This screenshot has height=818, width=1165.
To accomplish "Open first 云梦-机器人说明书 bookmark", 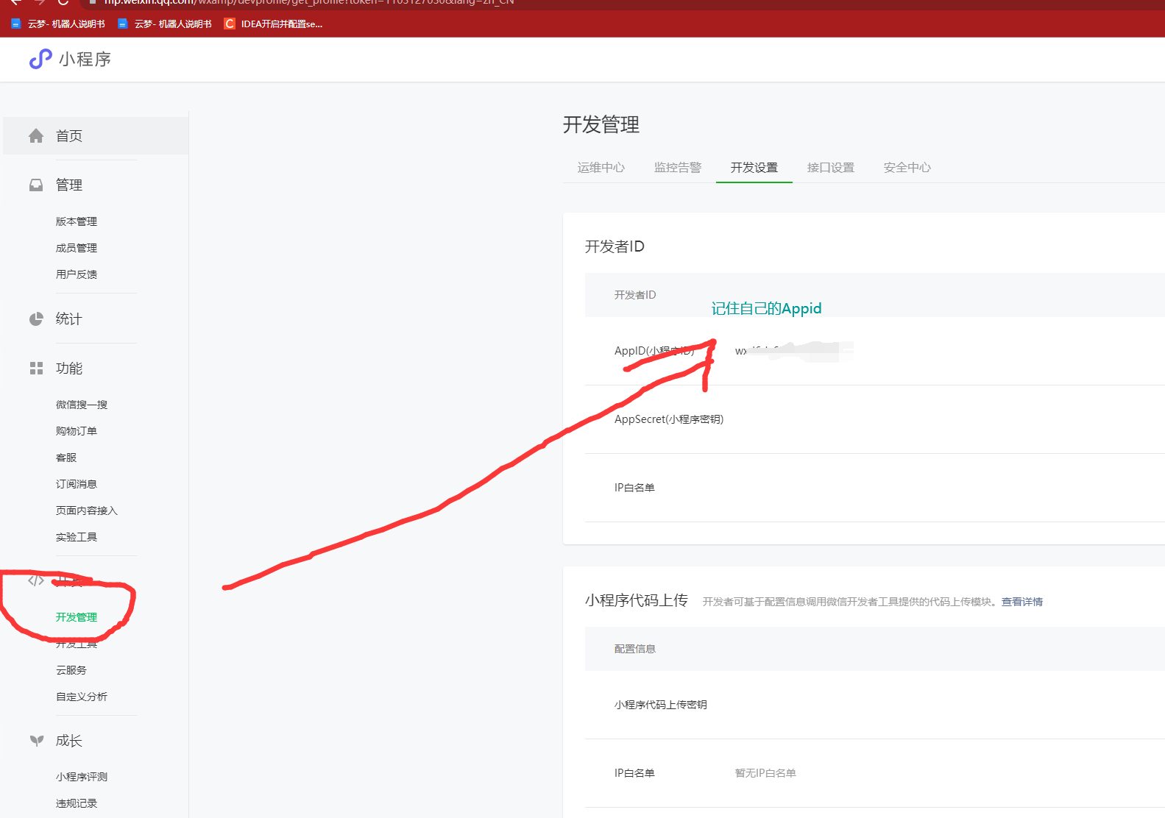I will pos(59,24).
